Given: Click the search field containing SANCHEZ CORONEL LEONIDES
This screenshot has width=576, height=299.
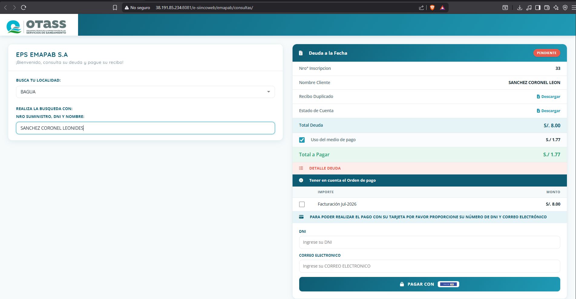Looking at the screenshot, I should [x=145, y=128].
